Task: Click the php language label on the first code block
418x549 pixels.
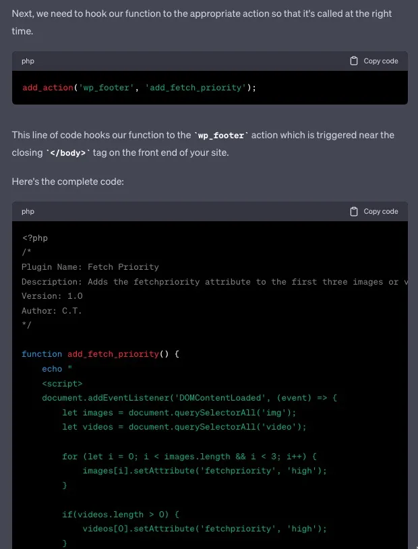Action: [x=28, y=61]
